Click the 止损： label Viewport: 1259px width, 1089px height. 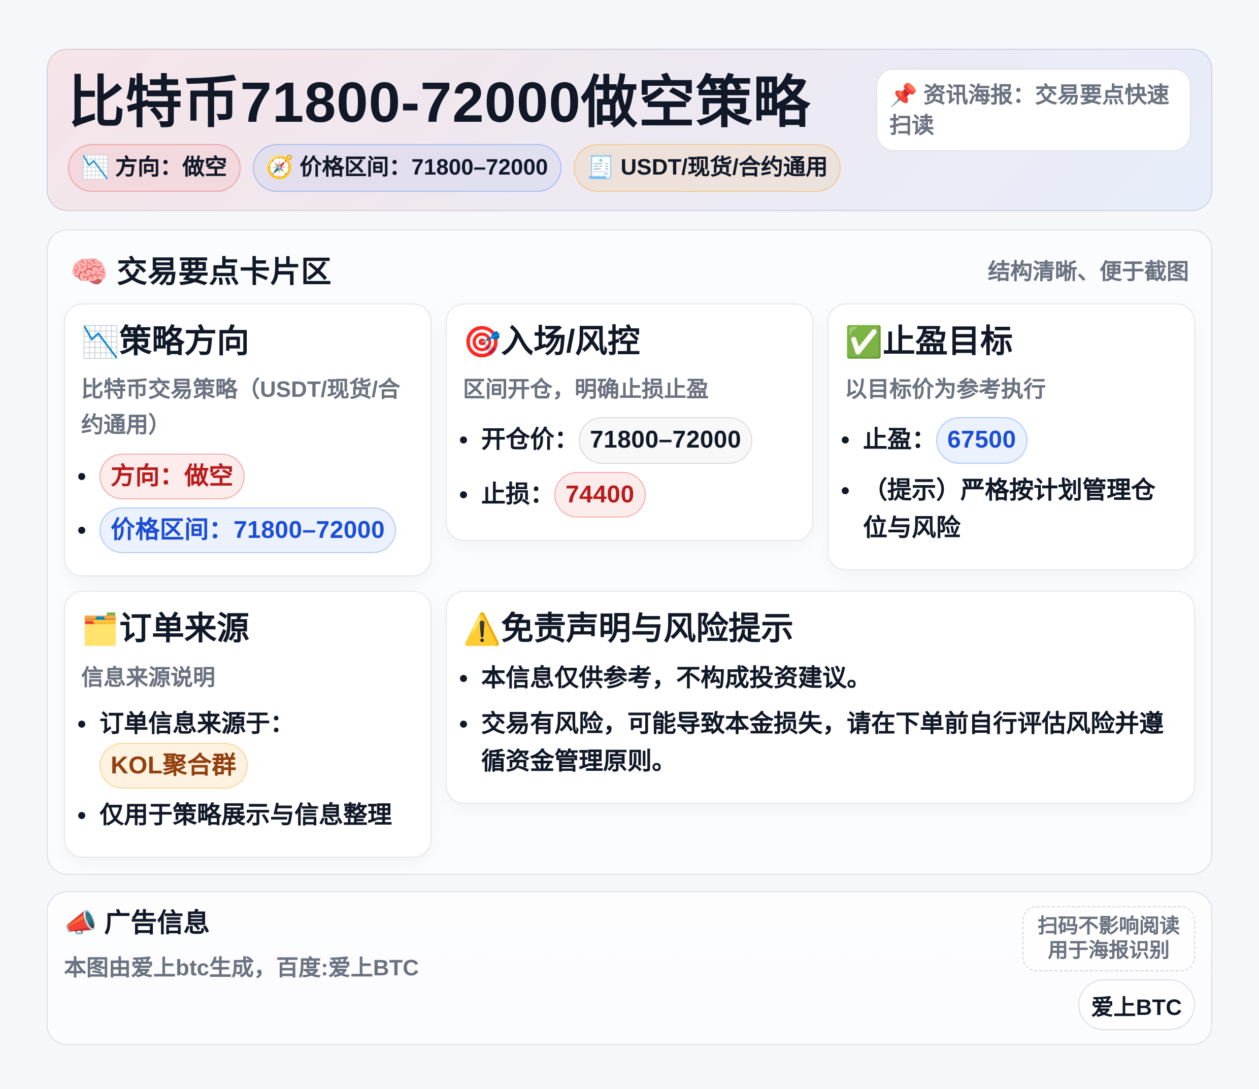click(511, 495)
